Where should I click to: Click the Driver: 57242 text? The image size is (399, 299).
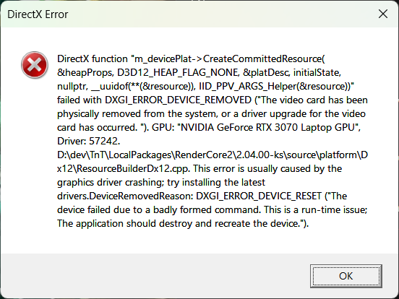89,141
